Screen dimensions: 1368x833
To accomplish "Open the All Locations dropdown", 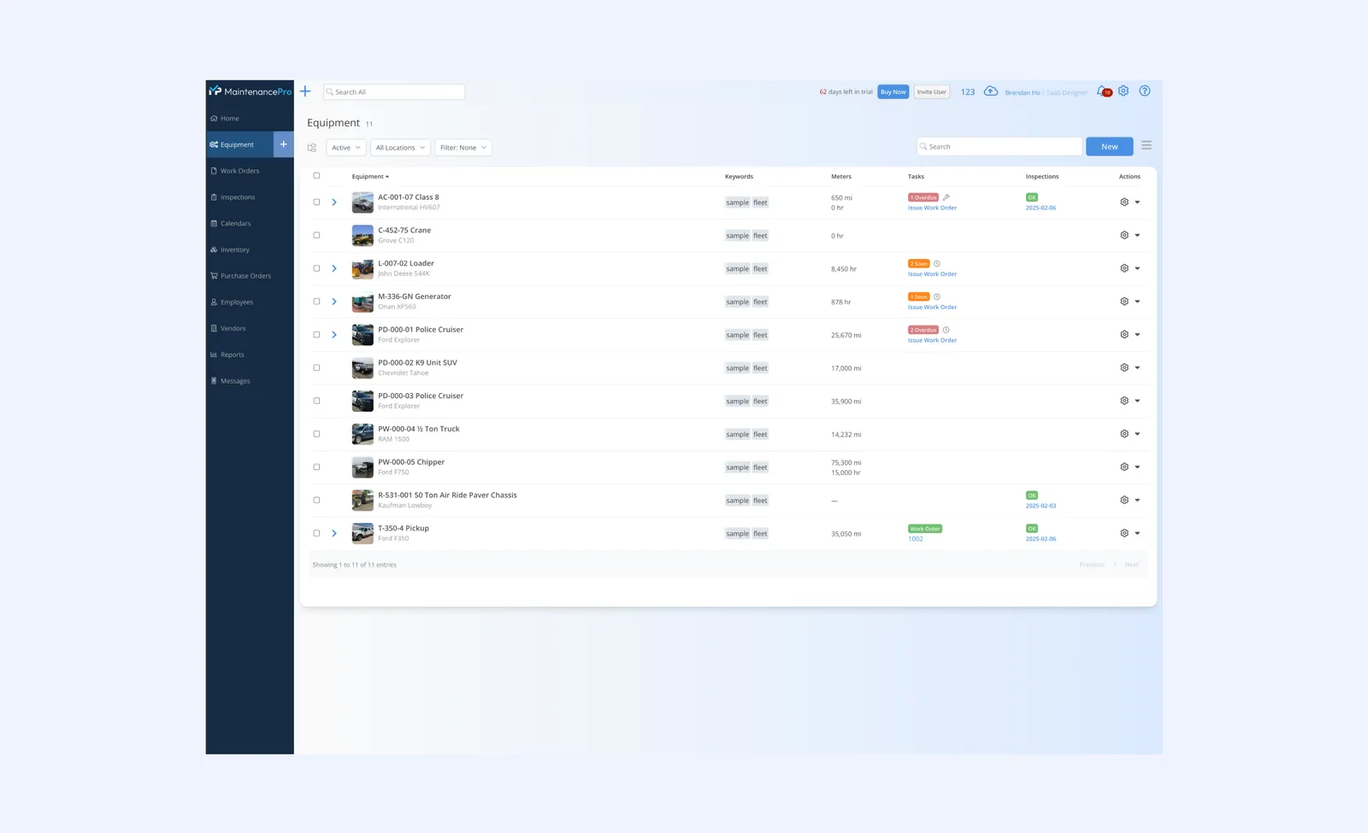I will (400, 148).
